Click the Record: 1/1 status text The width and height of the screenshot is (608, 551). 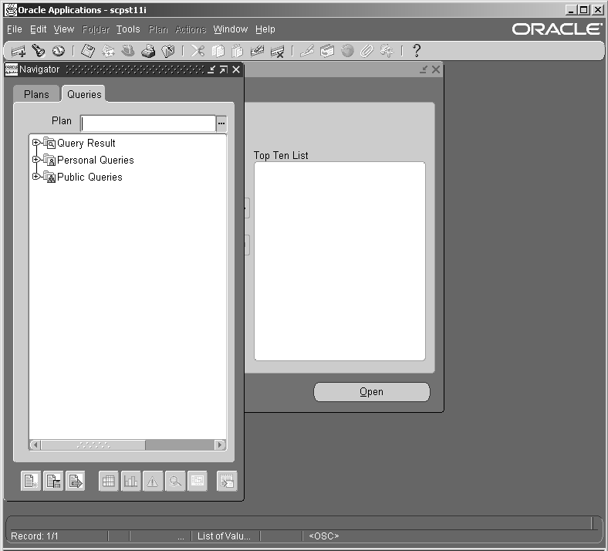click(35, 536)
